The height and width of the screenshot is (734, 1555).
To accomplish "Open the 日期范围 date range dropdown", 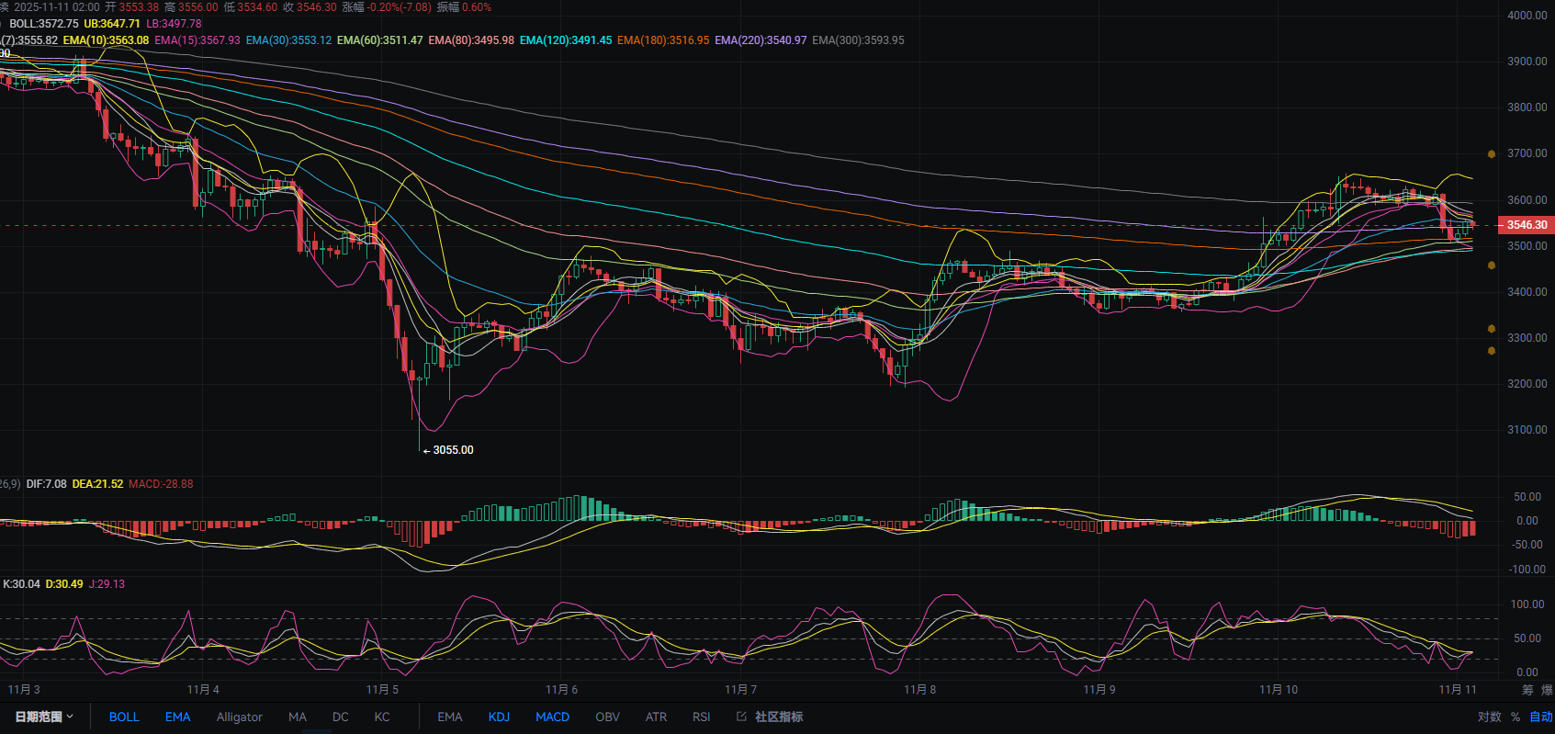I will 44,717.
